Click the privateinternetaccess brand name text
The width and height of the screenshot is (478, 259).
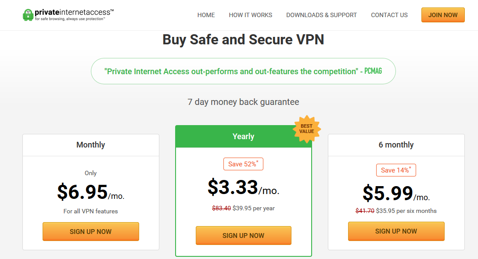pos(74,12)
